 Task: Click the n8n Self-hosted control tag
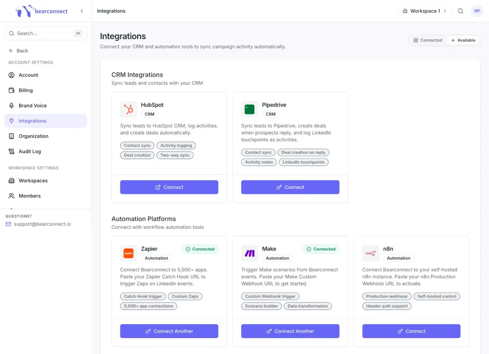437,296
